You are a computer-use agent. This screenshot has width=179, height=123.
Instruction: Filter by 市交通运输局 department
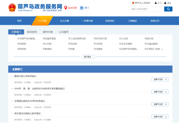(x=151, y=44)
